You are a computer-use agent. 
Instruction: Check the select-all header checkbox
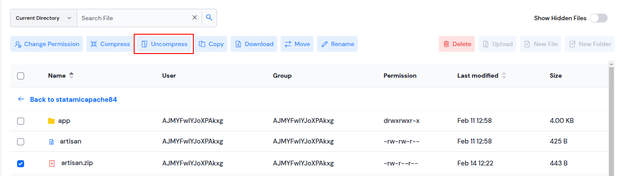(x=21, y=76)
